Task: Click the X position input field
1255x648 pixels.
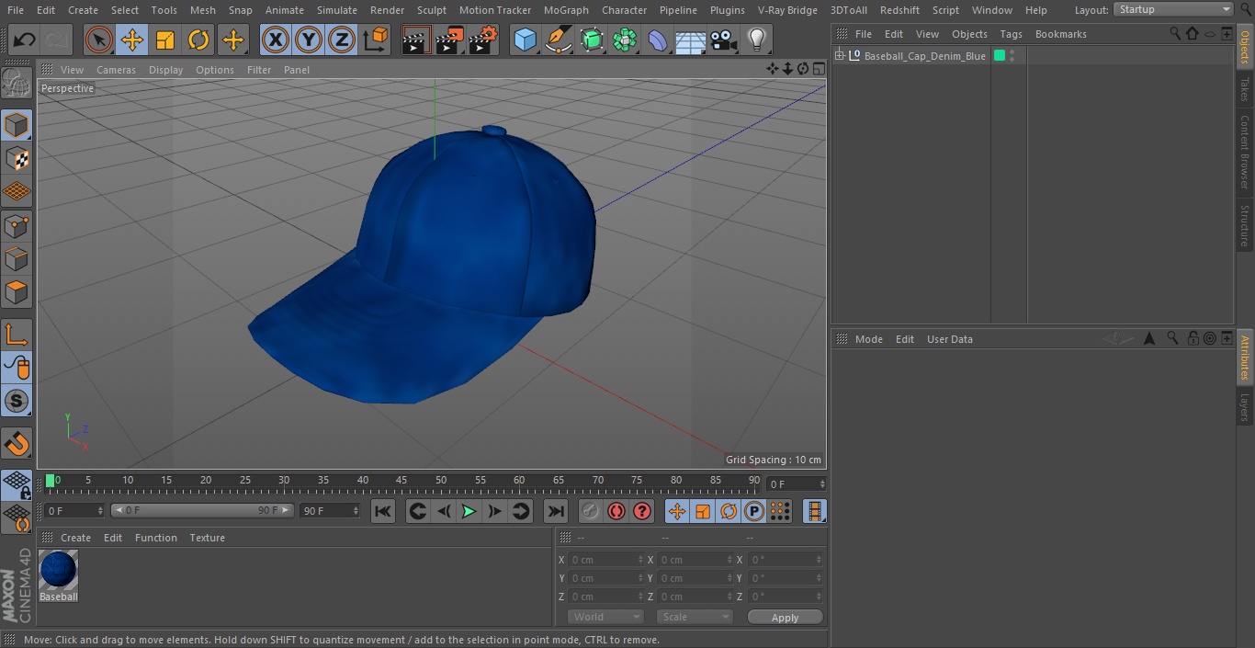Action: (605, 560)
